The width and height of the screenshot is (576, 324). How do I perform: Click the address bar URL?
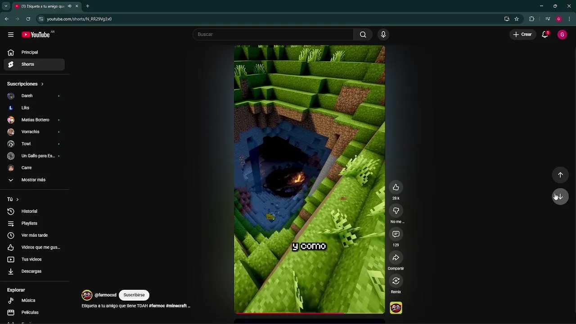pyautogui.click(x=79, y=19)
